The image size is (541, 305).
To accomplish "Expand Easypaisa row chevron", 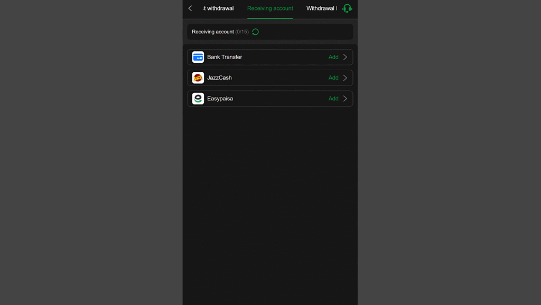I will click(x=345, y=99).
